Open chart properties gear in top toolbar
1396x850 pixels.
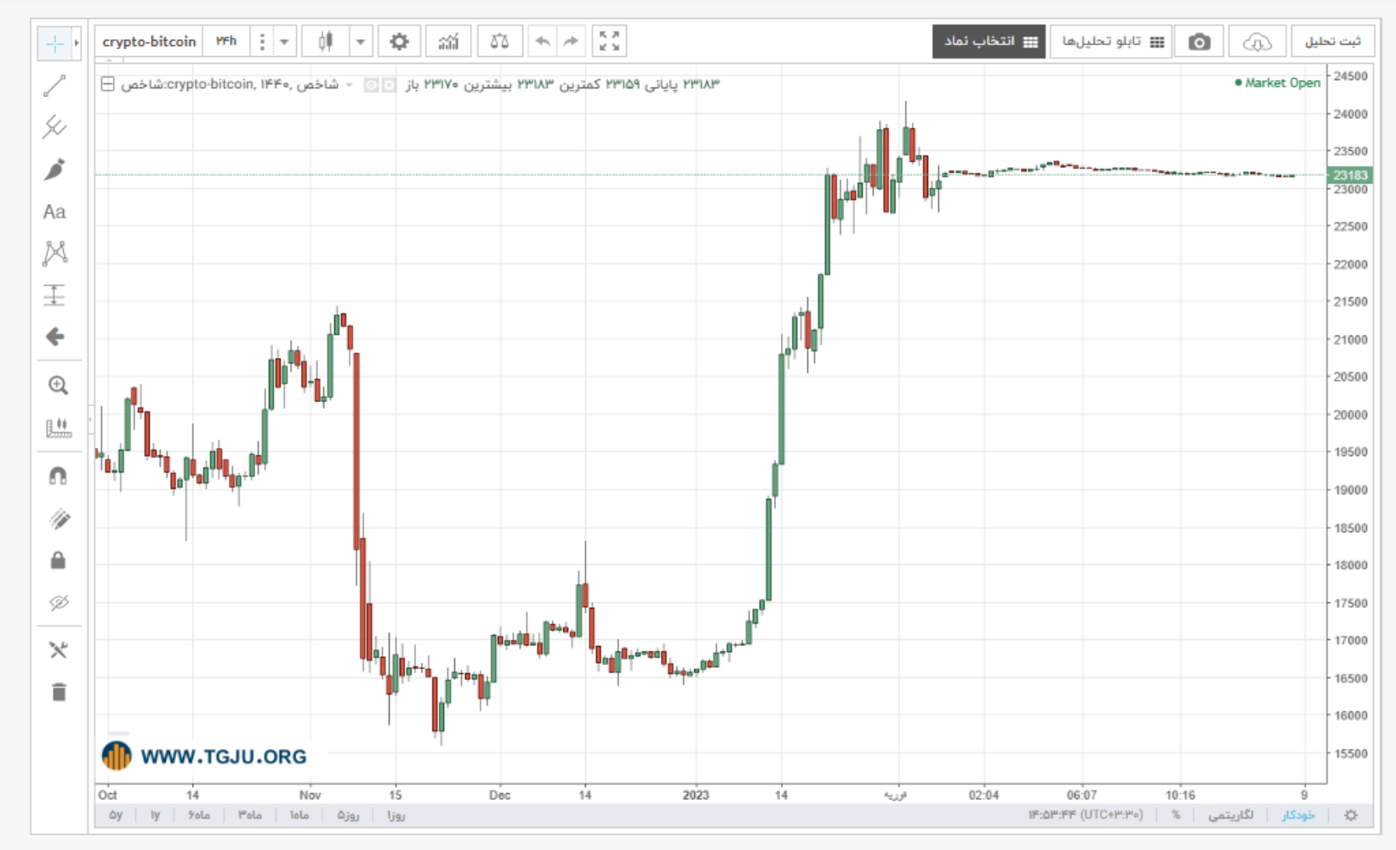pyautogui.click(x=399, y=41)
